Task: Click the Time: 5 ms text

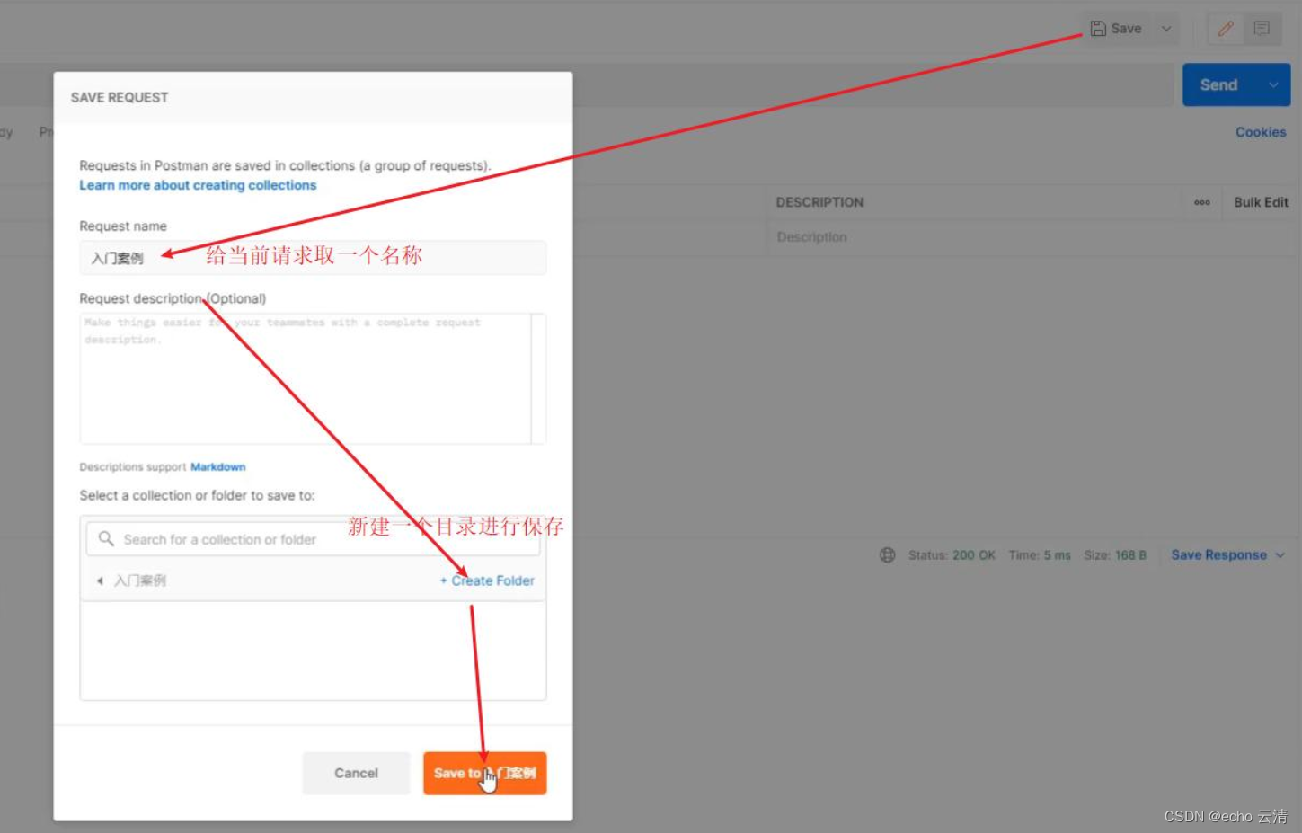Action: [x=1040, y=555]
